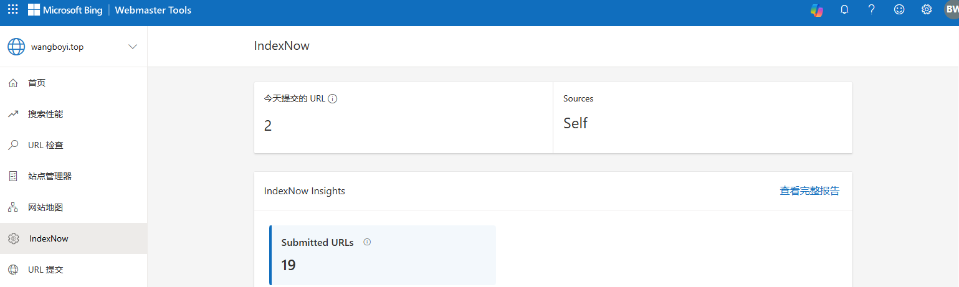Click the Microsoft Bing logo

tap(65, 10)
